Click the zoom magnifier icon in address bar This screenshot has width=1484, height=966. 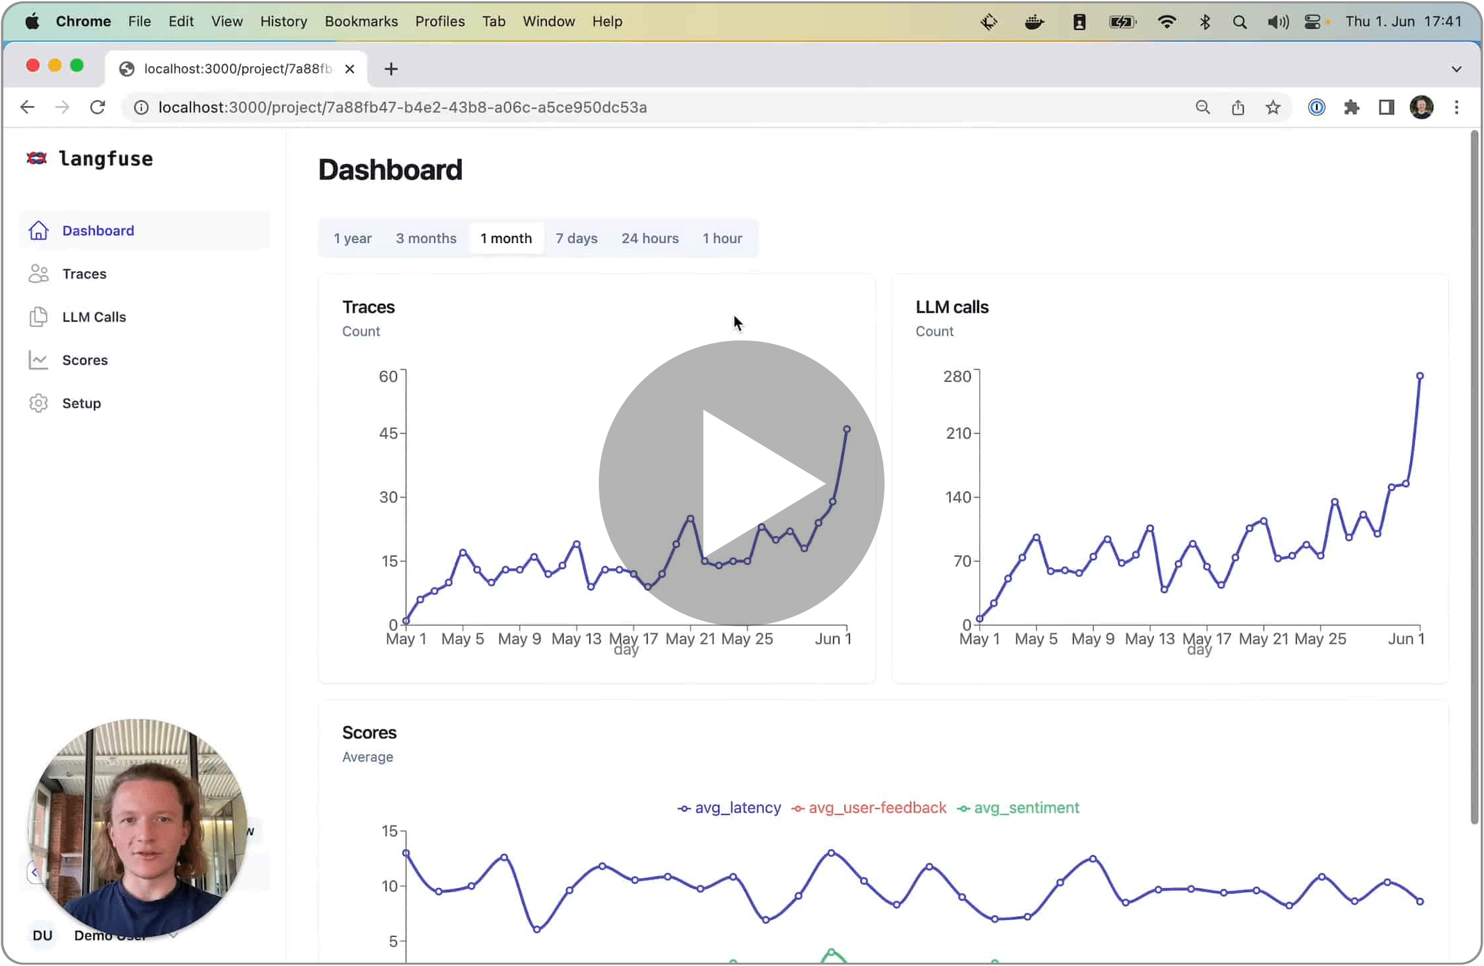(x=1202, y=107)
